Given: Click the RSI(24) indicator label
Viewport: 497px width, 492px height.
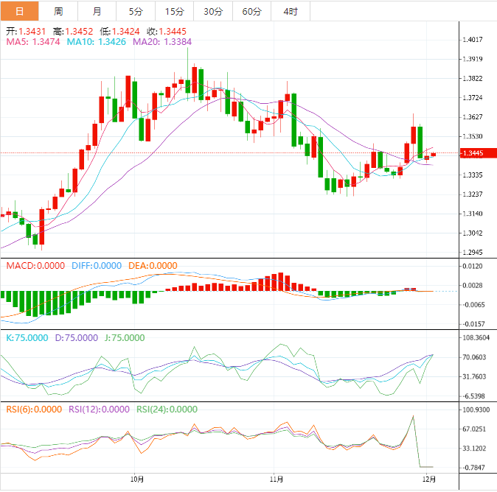Looking at the screenshot, I should [x=167, y=410].
